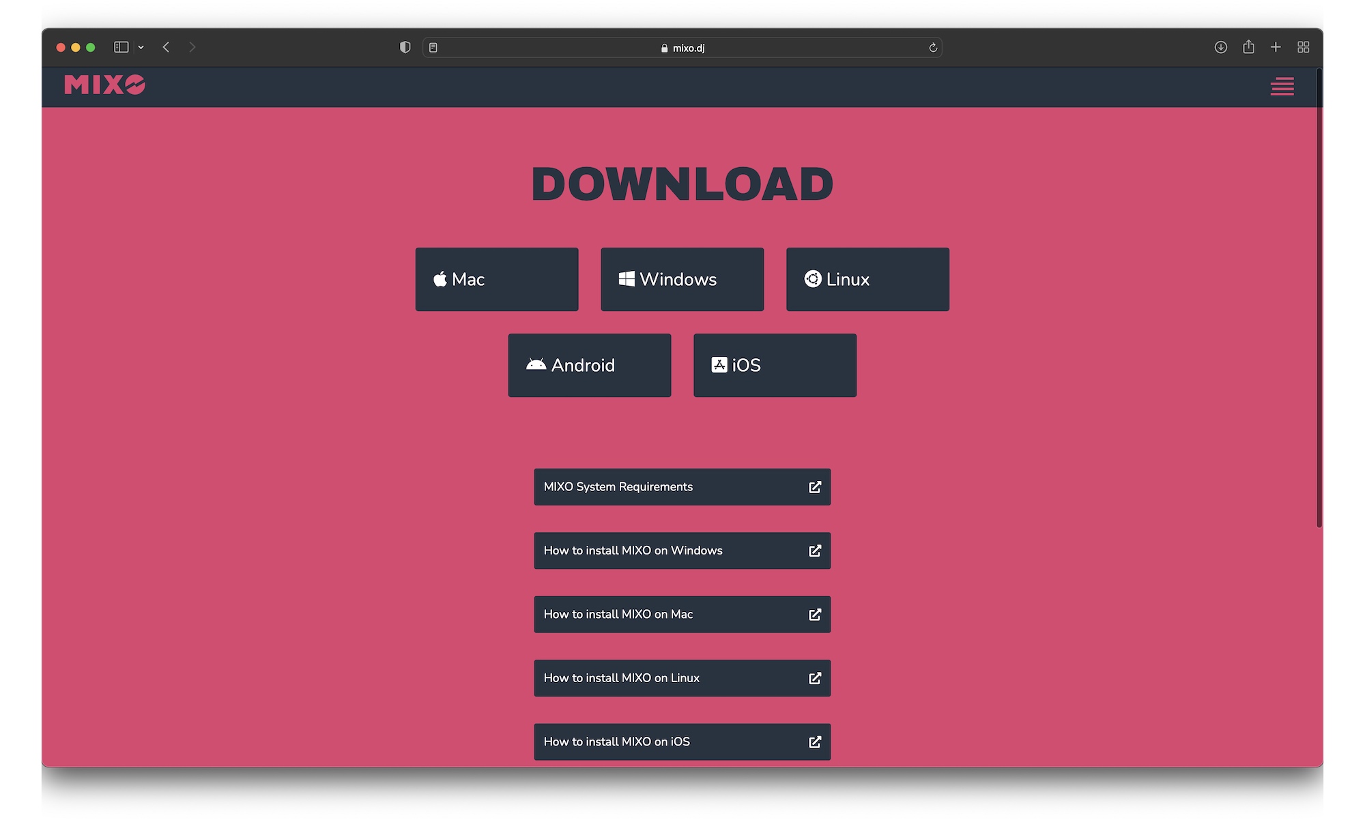Open a new tab with plus icon
1365x822 pixels.
click(x=1276, y=47)
